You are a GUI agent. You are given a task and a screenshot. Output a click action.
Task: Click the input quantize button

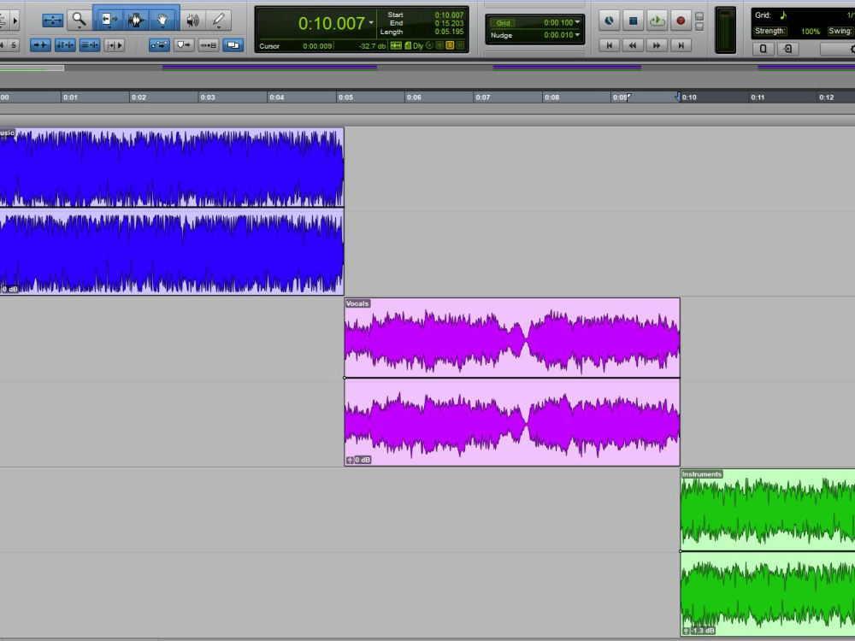[x=787, y=49]
